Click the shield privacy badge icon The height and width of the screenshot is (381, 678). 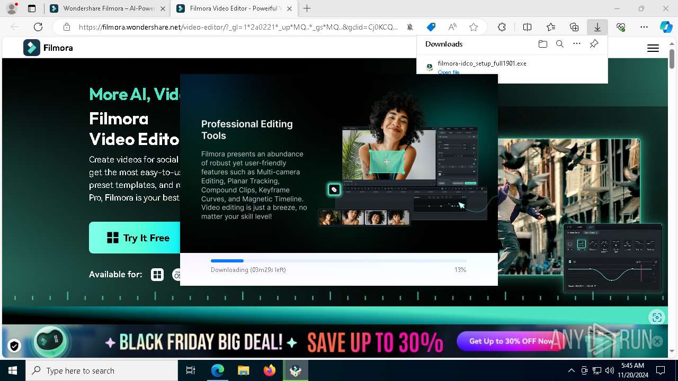coord(14,346)
